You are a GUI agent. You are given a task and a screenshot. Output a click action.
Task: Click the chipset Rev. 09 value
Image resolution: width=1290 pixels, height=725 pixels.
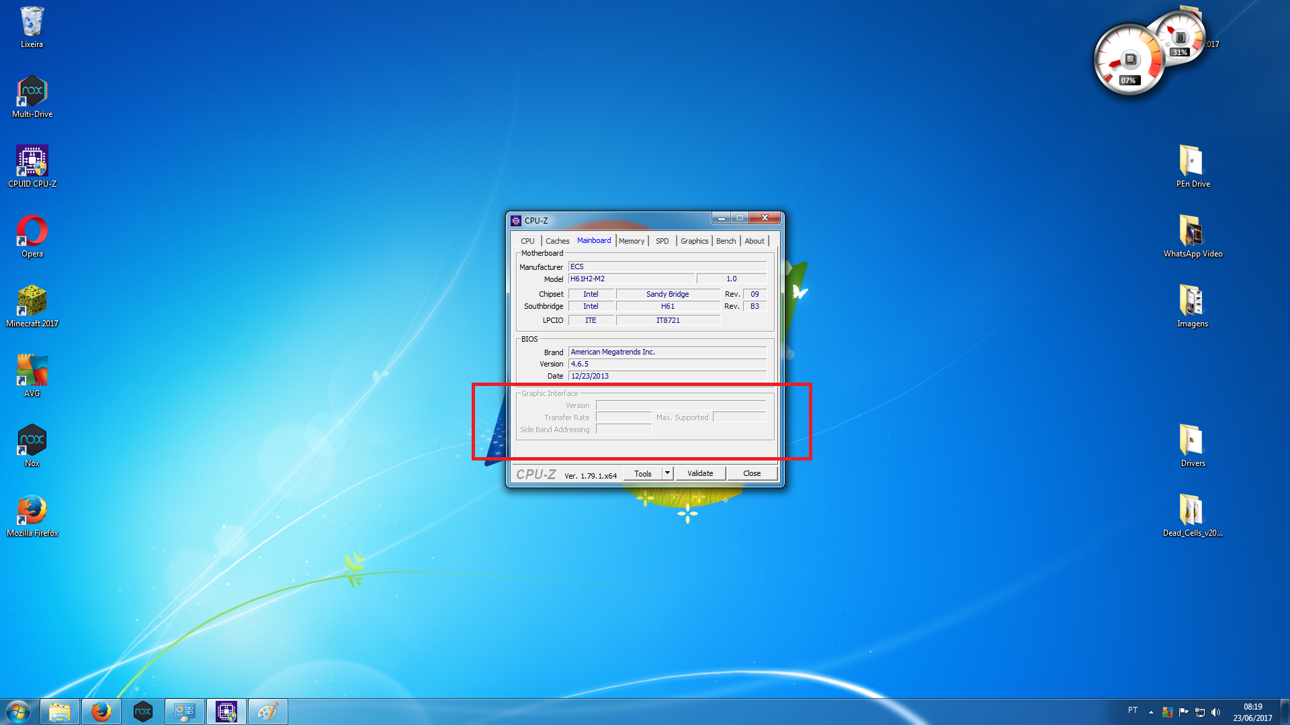[755, 294]
